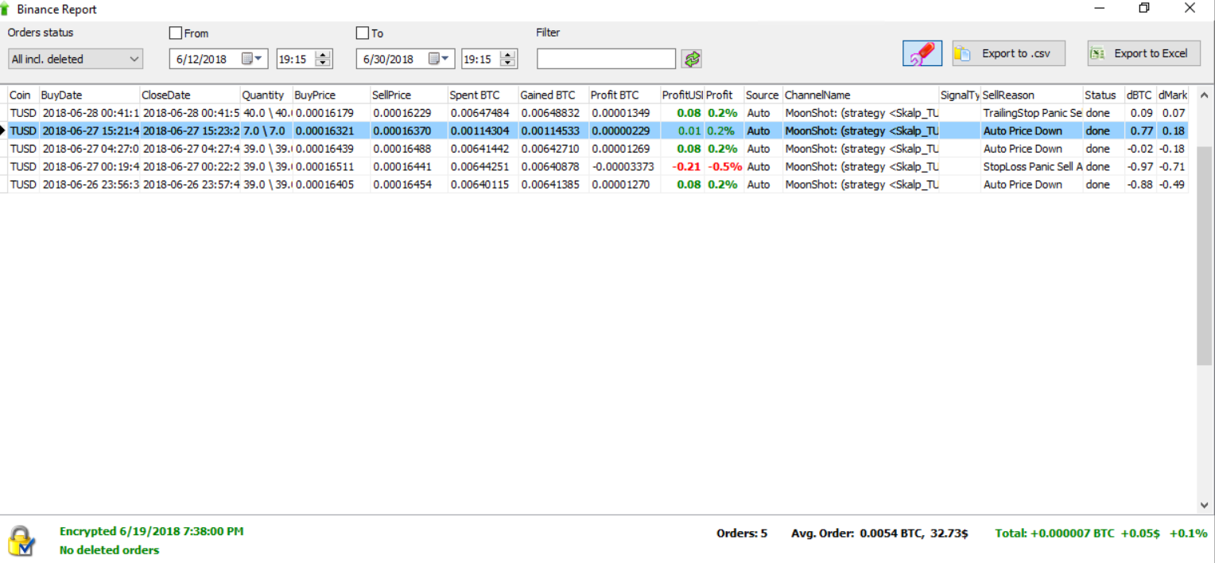
Task: Click the encrypted padlock status icon
Action: [21, 540]
